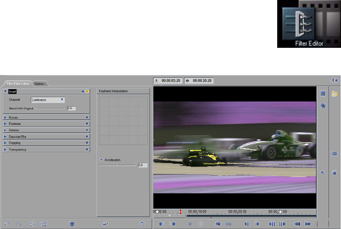Click the Acceleration value input field

point(143,165)
